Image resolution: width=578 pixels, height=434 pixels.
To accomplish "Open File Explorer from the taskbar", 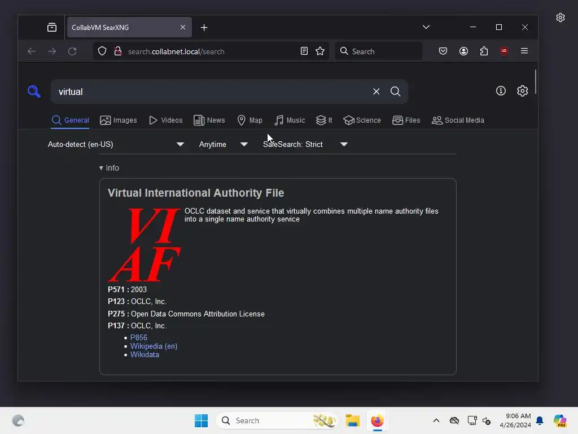I will click(x=352, y=420).
